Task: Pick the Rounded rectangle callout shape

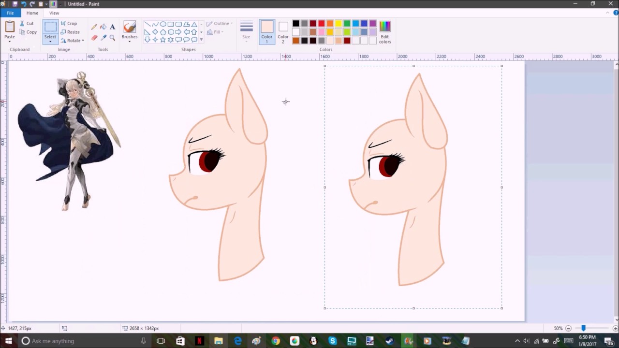Action: tap(178, 40)
